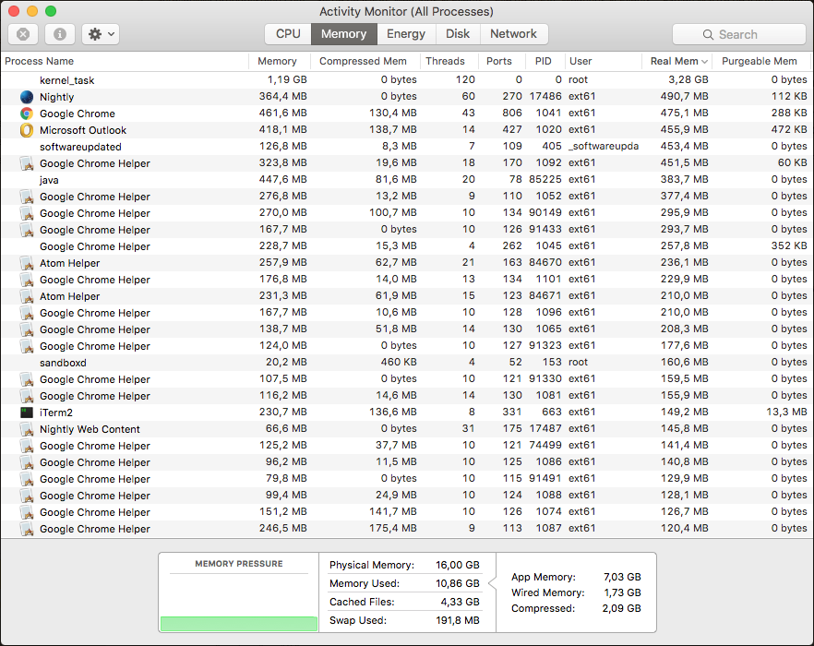The height and width of the screenshot is (646, 814).
Task: Switch to the CPU tab
Action: coord(288,34)
